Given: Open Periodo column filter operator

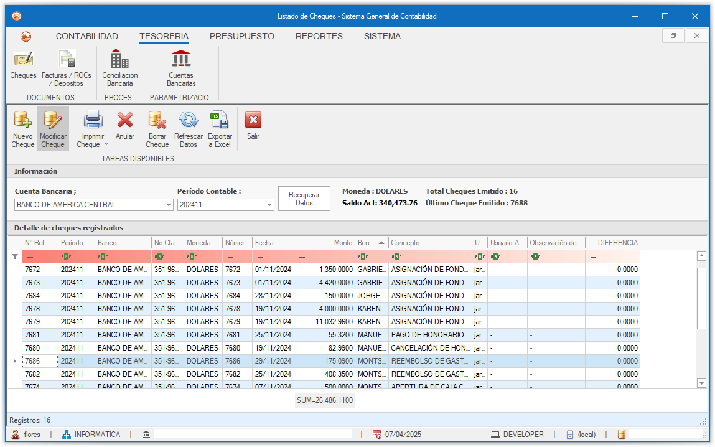Looking at the screenshot, I should [x=66, y=256].
